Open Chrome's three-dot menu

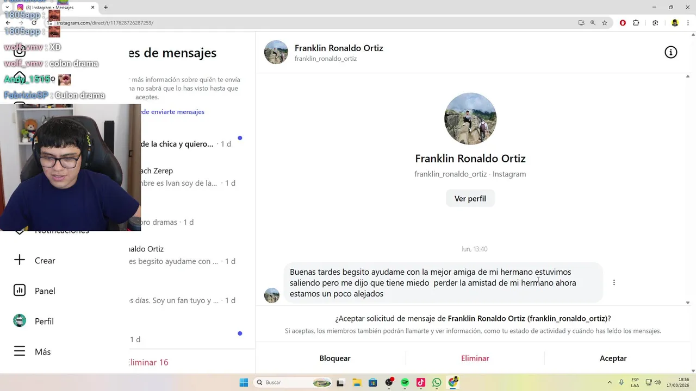coord(688,23)
